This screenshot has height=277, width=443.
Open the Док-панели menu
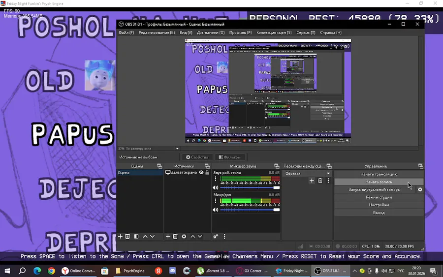(211, 32)
